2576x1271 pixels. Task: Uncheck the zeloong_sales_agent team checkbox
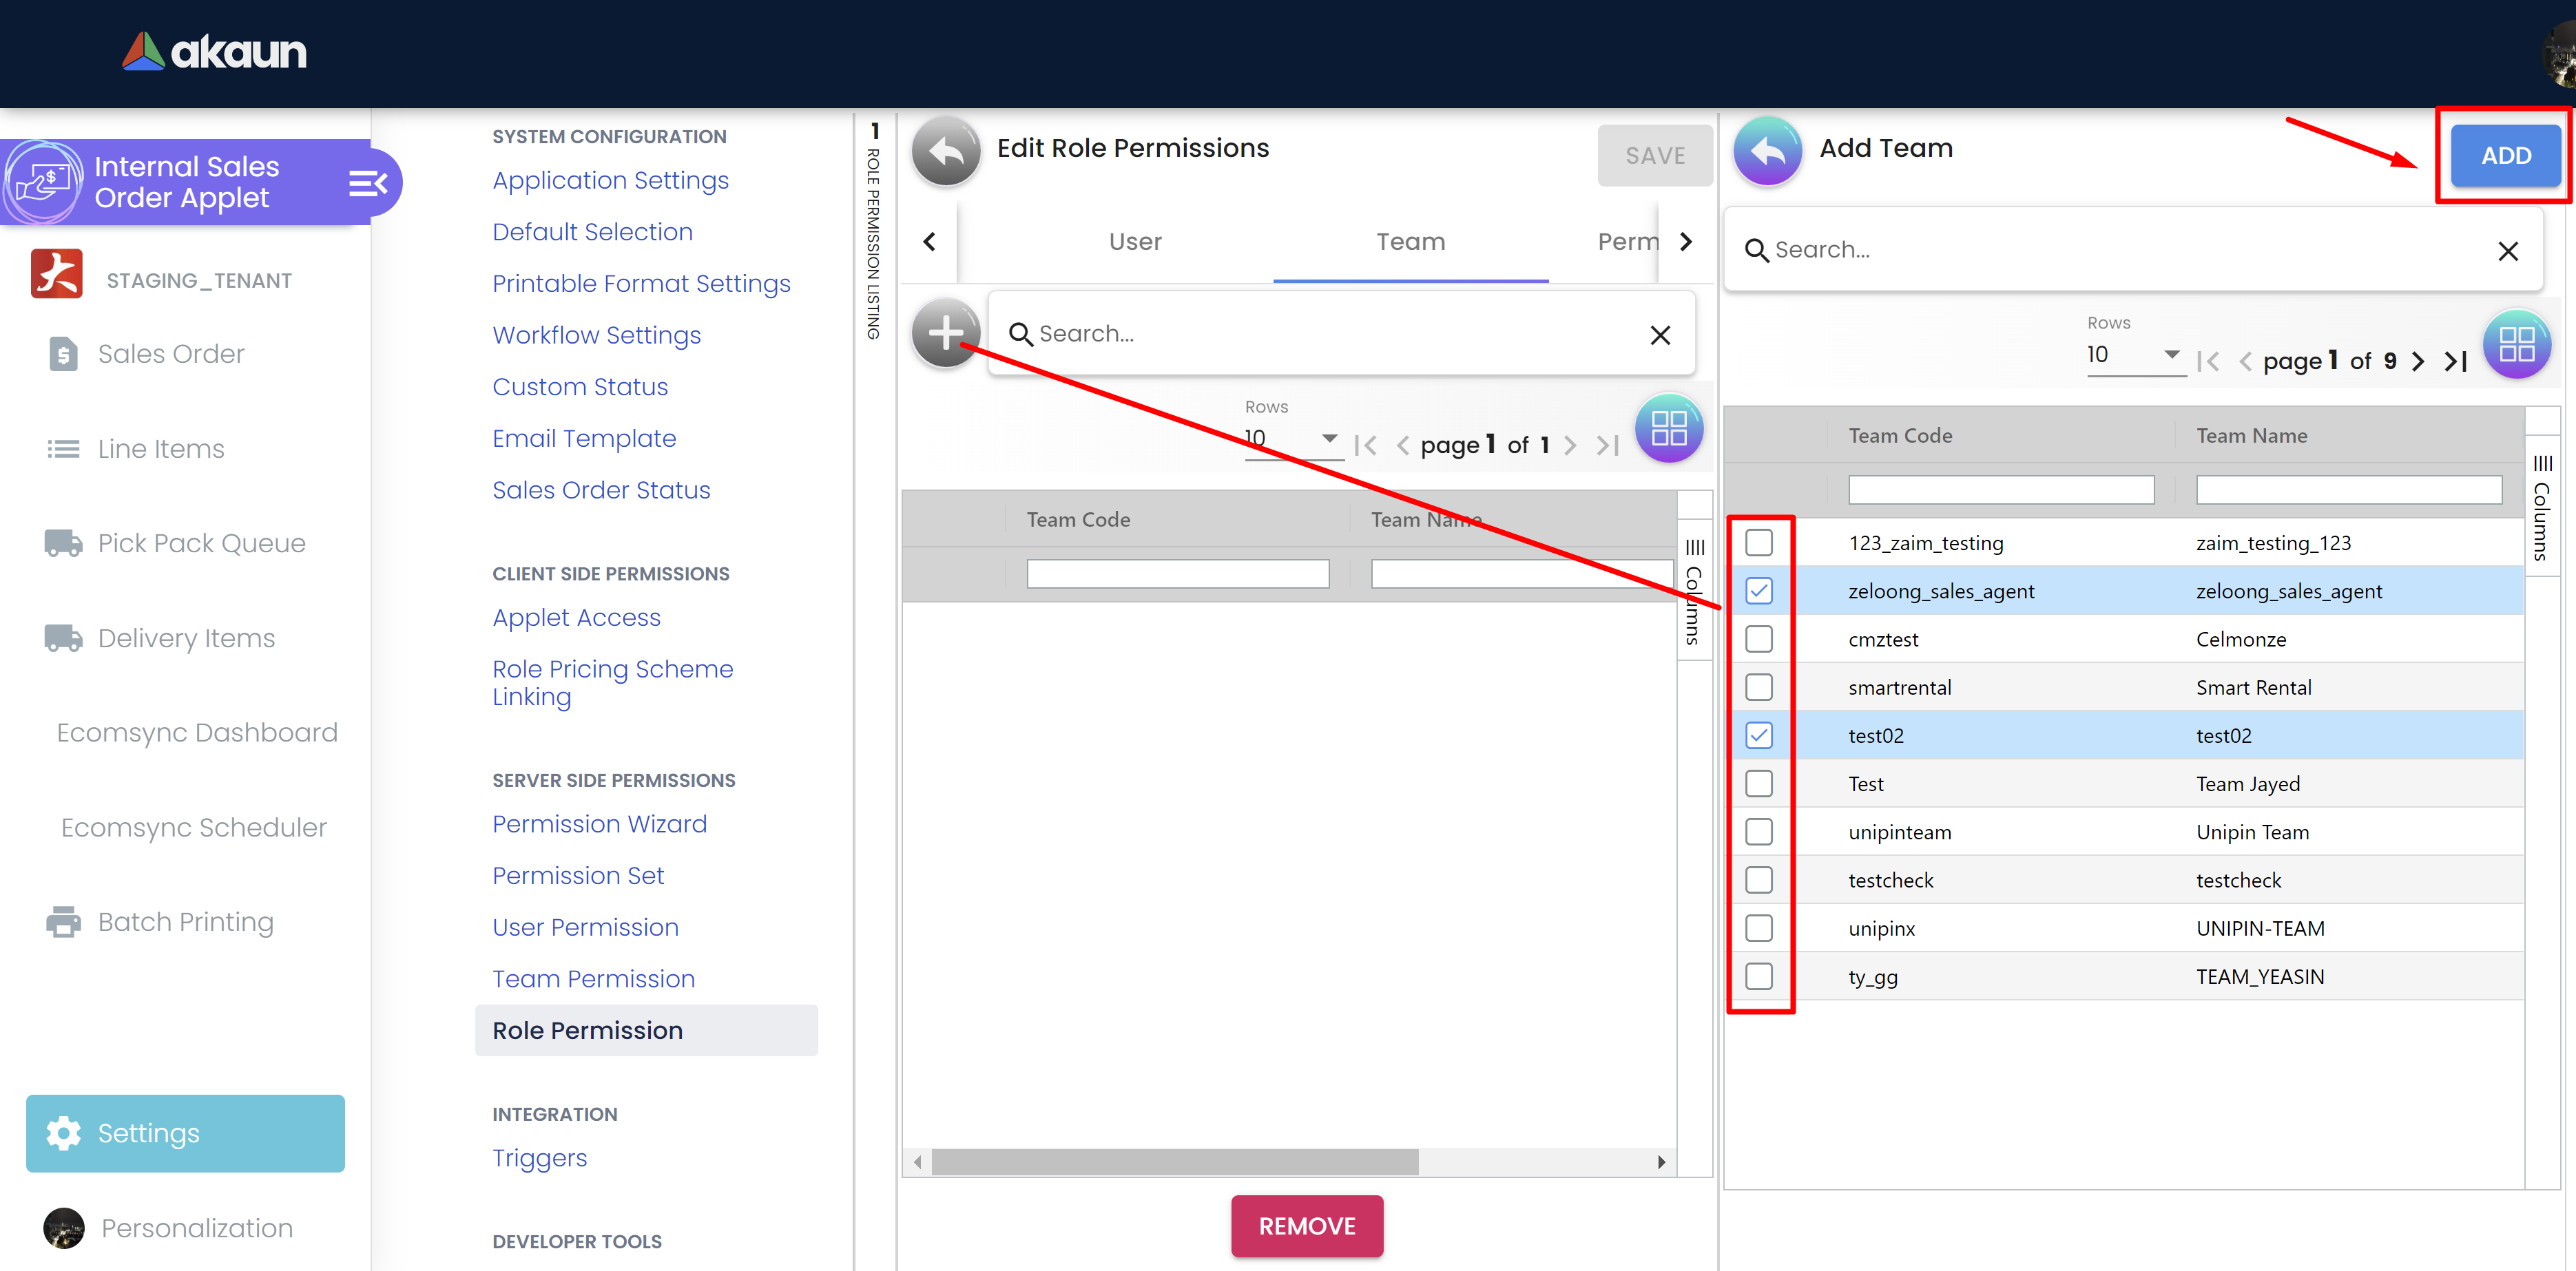tap(1759, 591)
